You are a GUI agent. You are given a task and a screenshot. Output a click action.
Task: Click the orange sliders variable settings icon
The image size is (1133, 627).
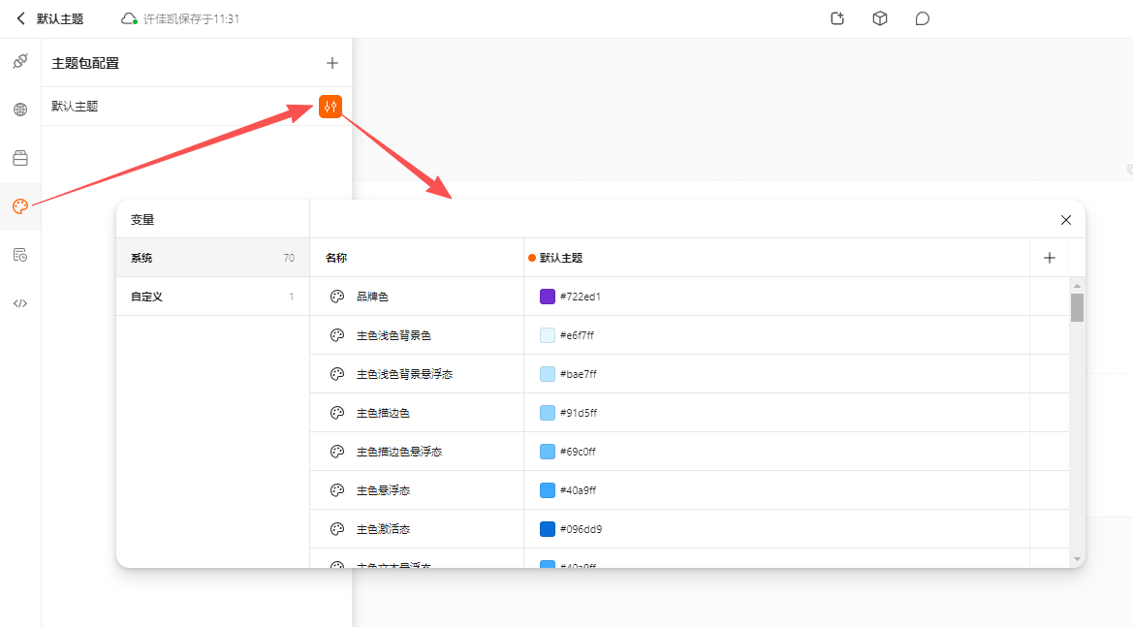[330, 107]
